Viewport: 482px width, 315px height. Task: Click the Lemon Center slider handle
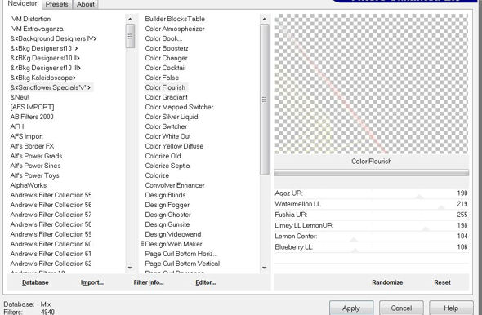click(x=354, y=239)
